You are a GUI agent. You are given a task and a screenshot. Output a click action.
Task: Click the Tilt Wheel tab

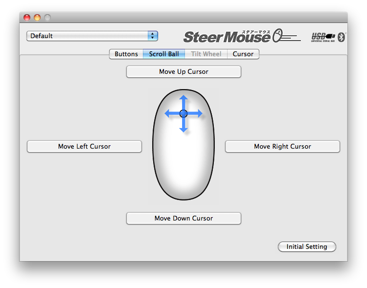206,54
